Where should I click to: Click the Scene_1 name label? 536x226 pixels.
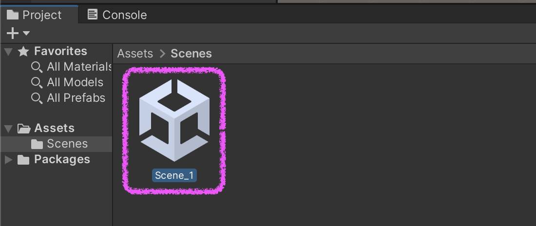tap(174, 175)
